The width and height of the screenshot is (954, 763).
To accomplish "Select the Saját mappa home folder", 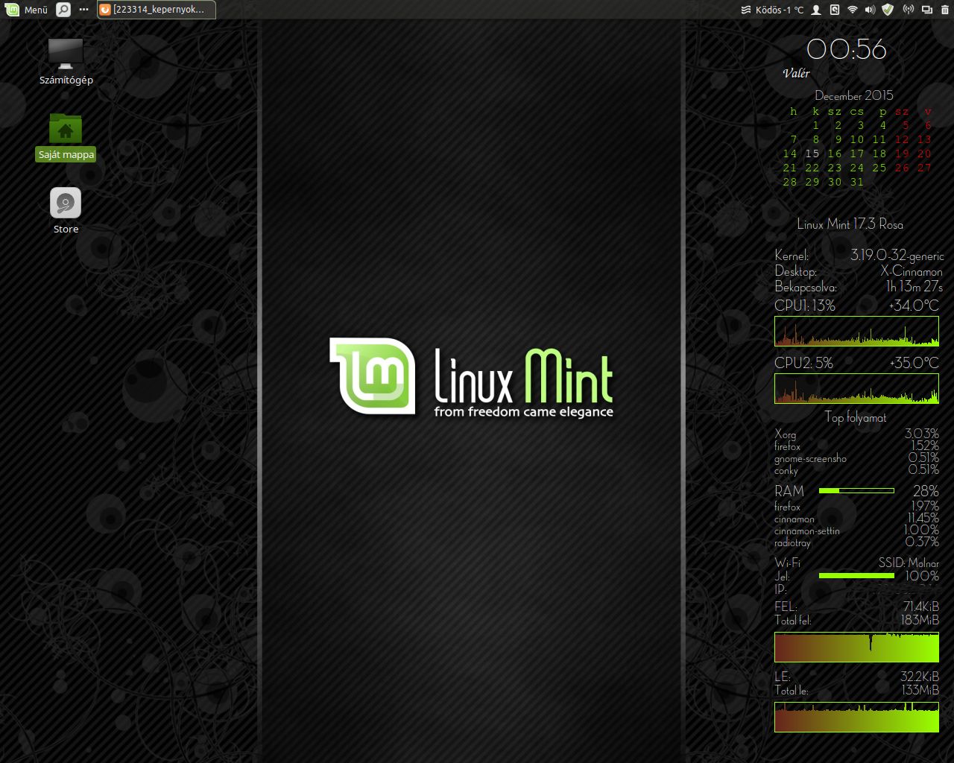I will coord(66,137).
